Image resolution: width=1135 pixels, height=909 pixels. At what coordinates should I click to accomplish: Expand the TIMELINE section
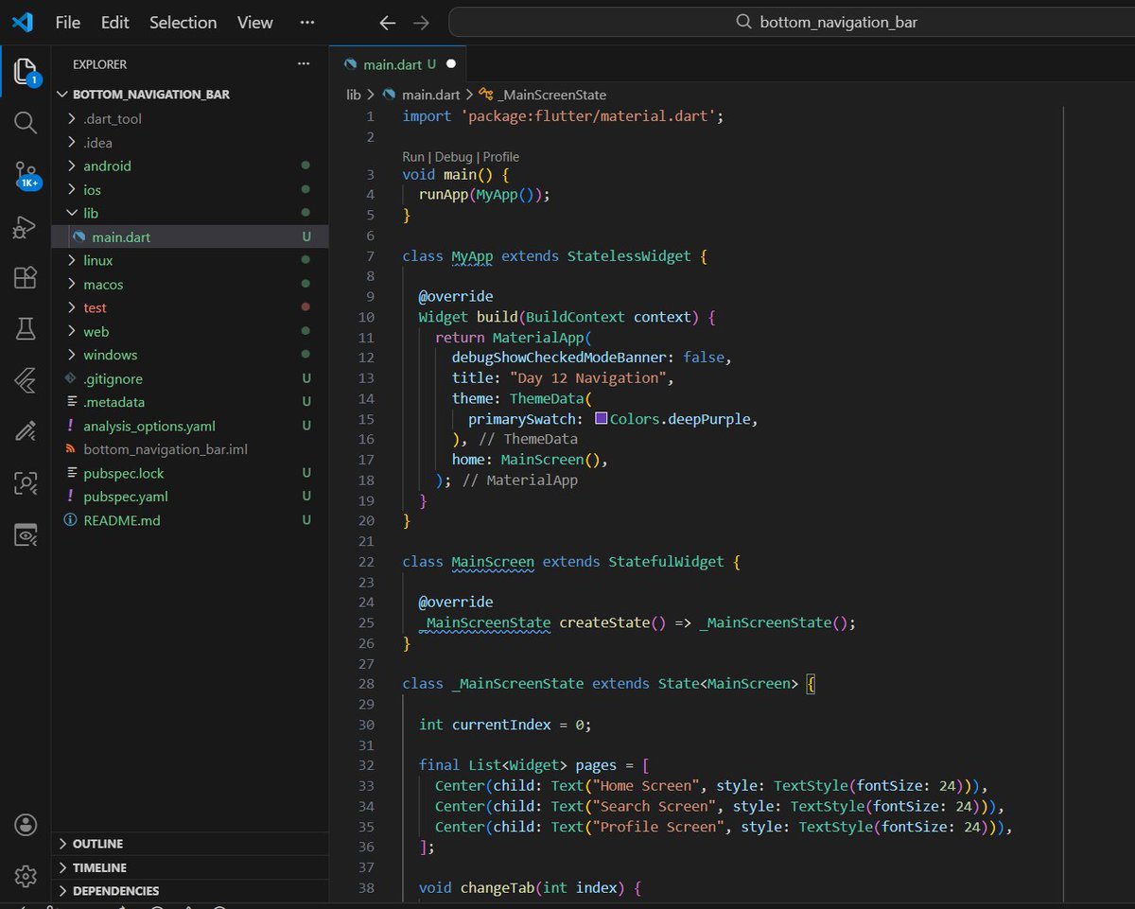tap(99, 867)
